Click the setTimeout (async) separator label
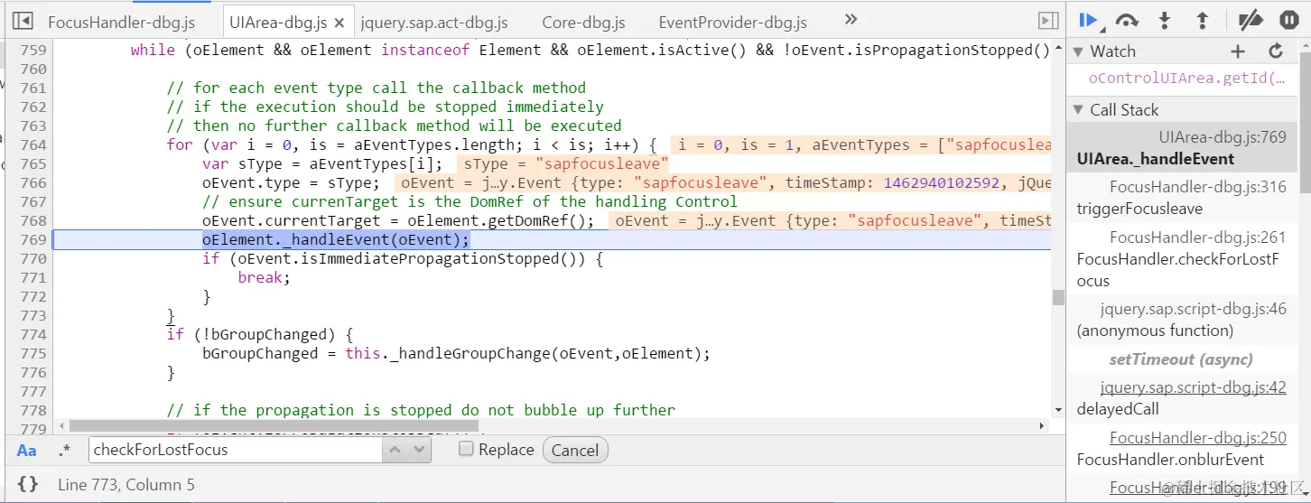 (x=1181, y=359)
